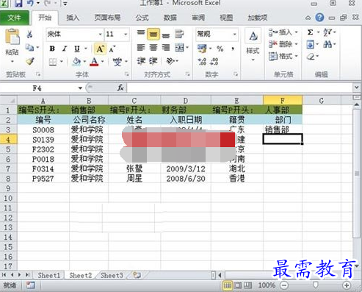Decrease indent
Image resolution: width=362 pixels, height=292 pixels.
(x=141, y=61)
